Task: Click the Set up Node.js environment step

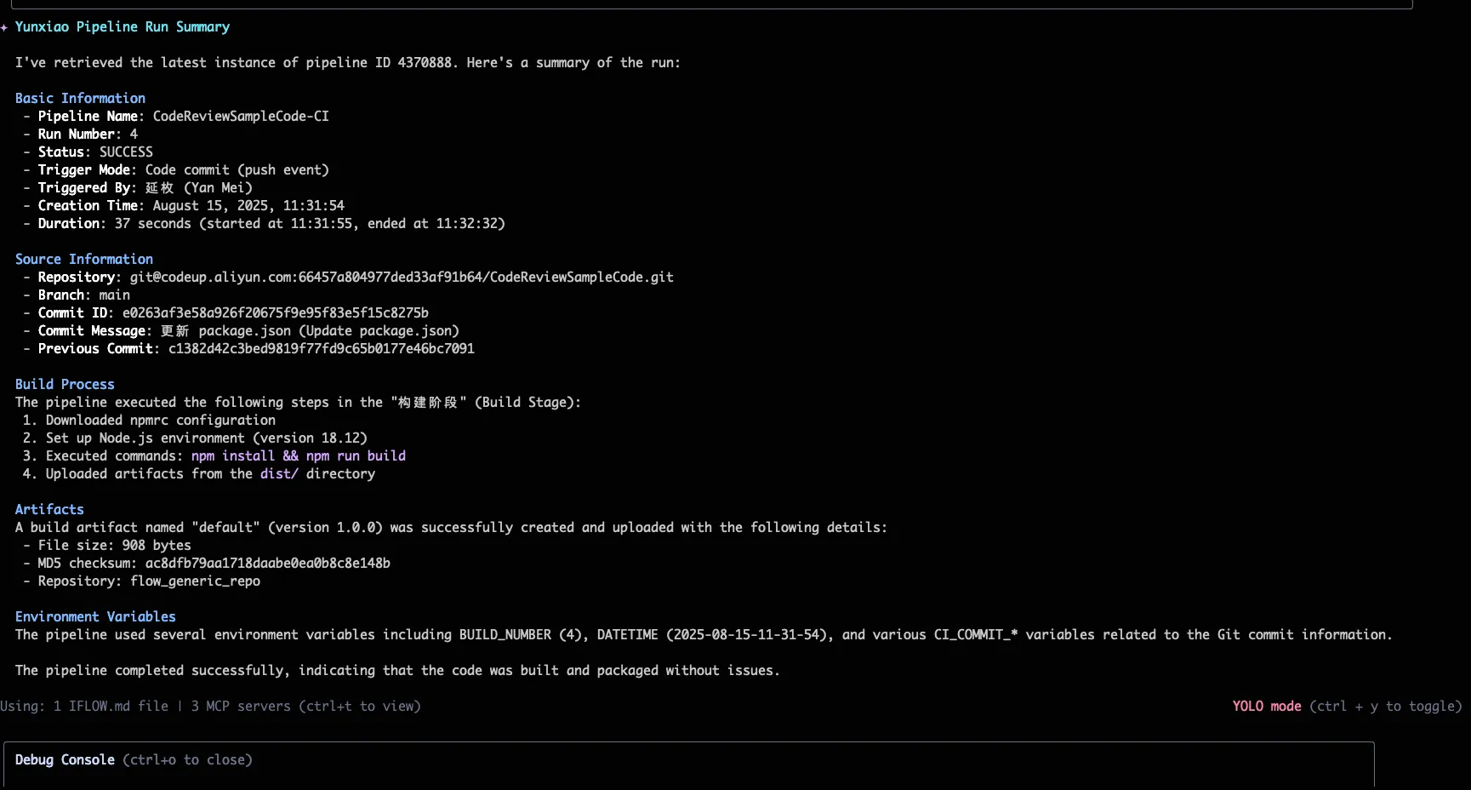Action: (x=196, y=438)
